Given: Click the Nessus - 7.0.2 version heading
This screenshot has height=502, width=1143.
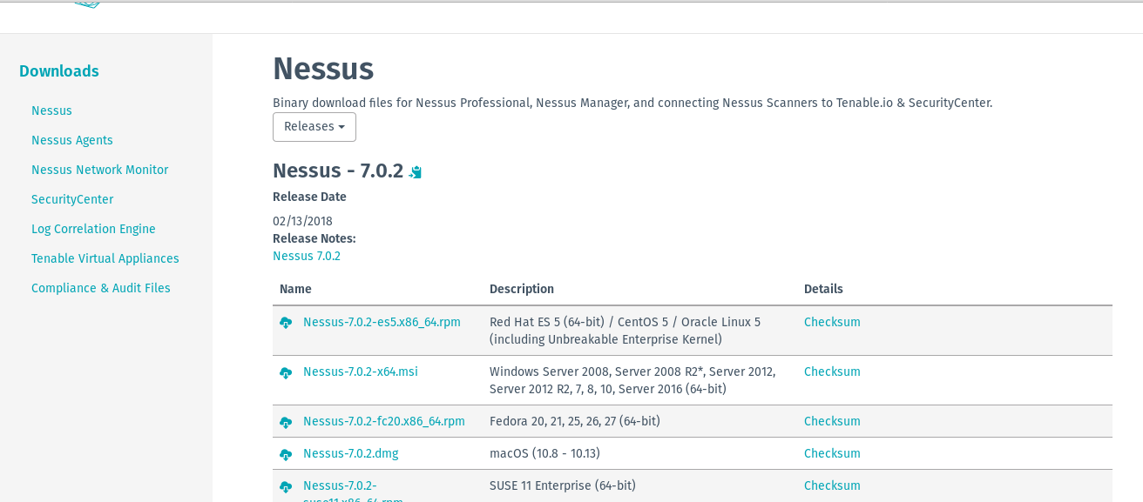Looking at the screenshot, I should (338, 171).
